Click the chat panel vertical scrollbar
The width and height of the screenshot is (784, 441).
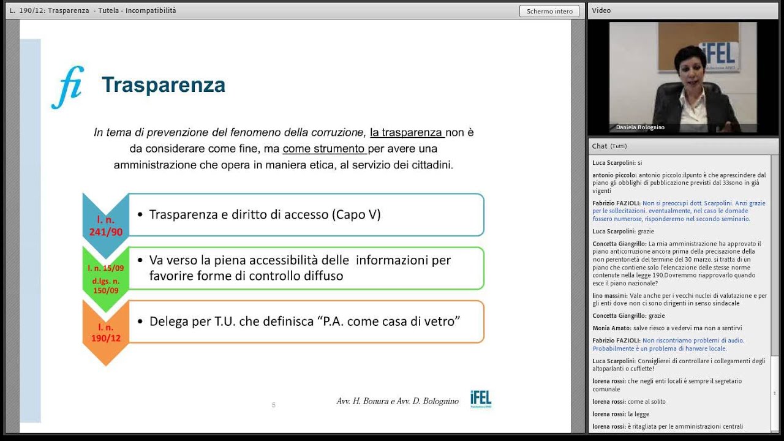click(775, 294)
